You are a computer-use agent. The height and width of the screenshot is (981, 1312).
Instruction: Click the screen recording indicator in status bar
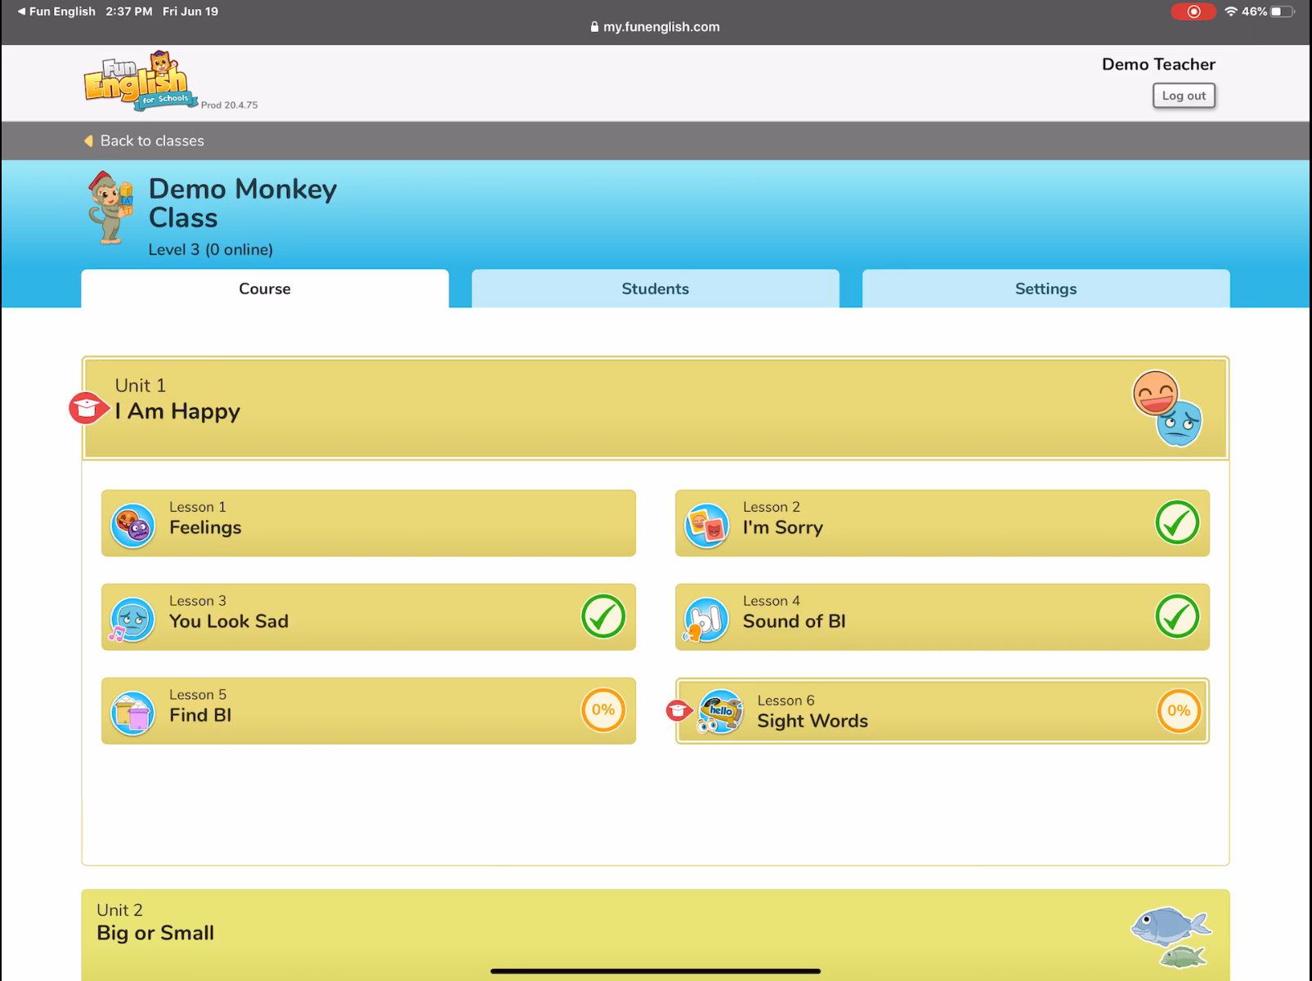1193,11
